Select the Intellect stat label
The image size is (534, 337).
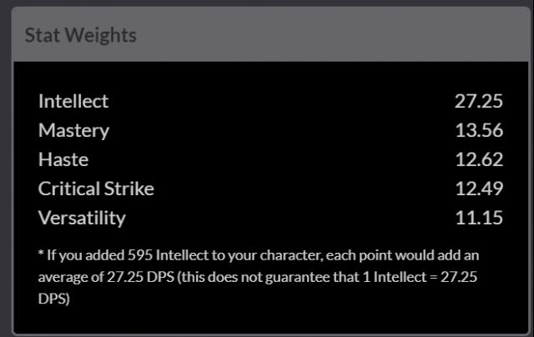click(73, 102)
